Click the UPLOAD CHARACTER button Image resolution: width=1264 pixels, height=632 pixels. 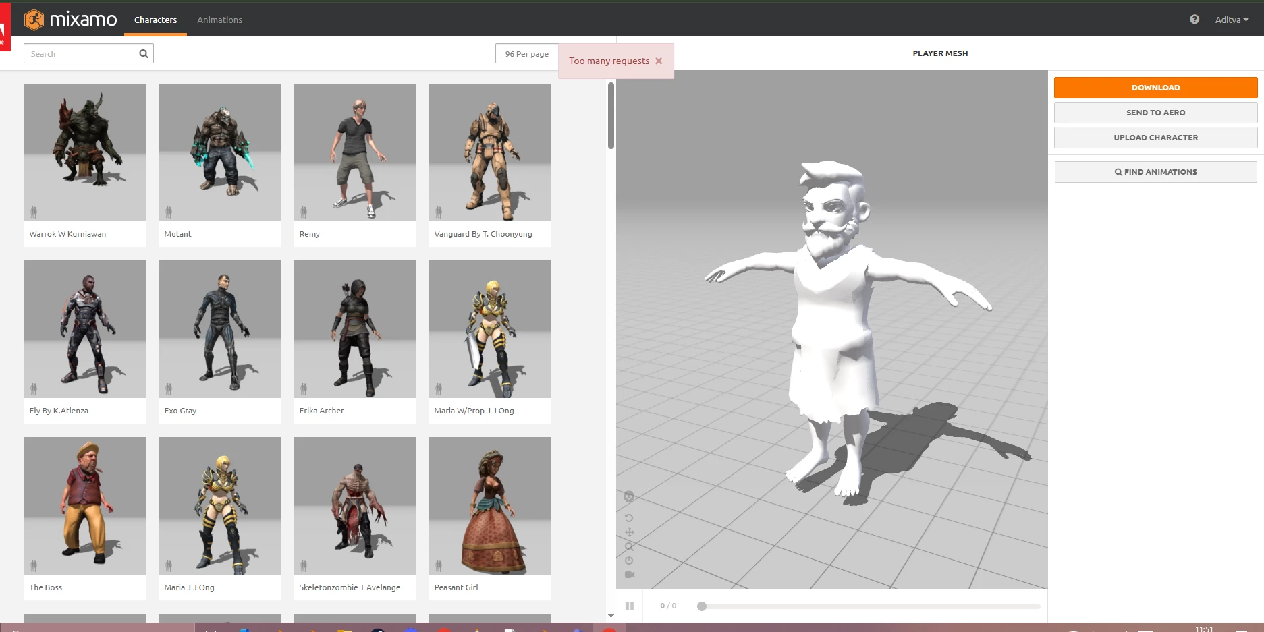(x=1155, y=138)
